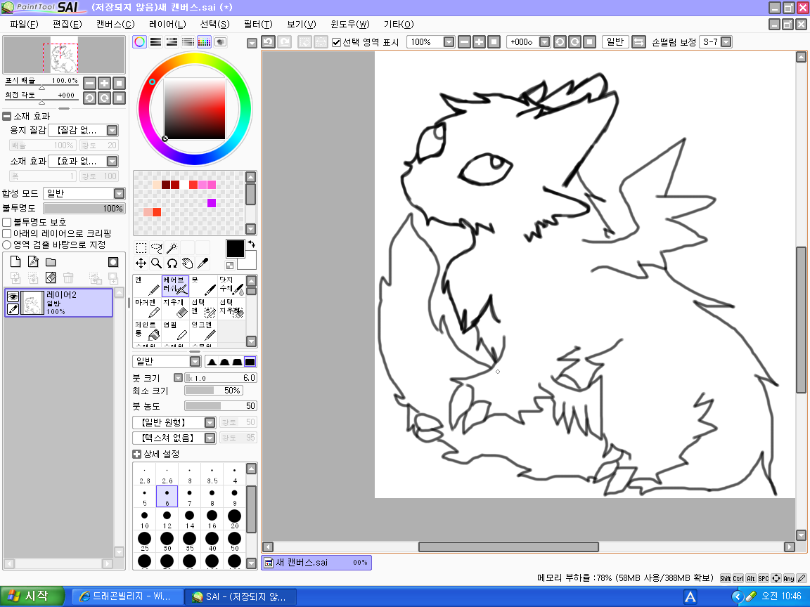Viewport: 810px width, 607px height.
Task: Open the Windows 시작 start button
Action: [x=32, y=596]
